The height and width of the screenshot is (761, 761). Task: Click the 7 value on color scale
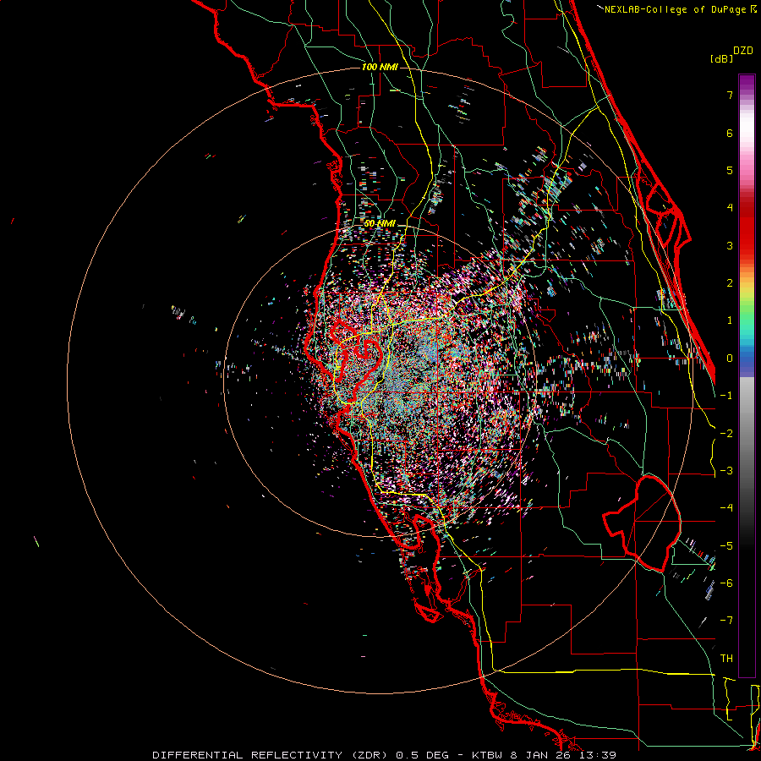pos(730,96)
